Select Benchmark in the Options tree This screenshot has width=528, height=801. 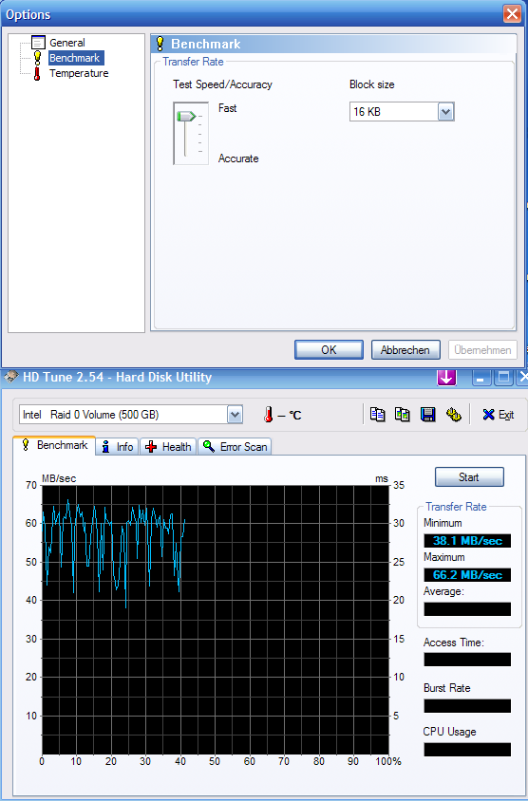(x=75, y=58)
